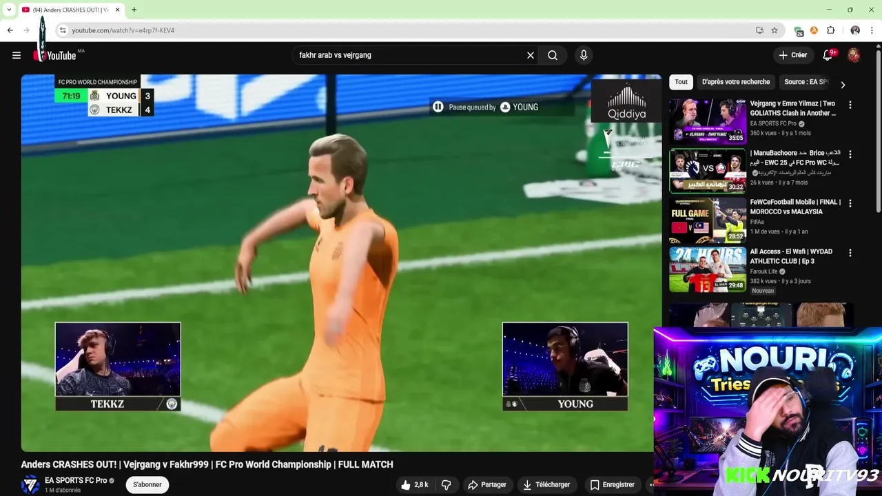Viewport: 882px width, 496px height.
Task: Open the Chrome install/cast page icon
Action: [x=759, y=30]
